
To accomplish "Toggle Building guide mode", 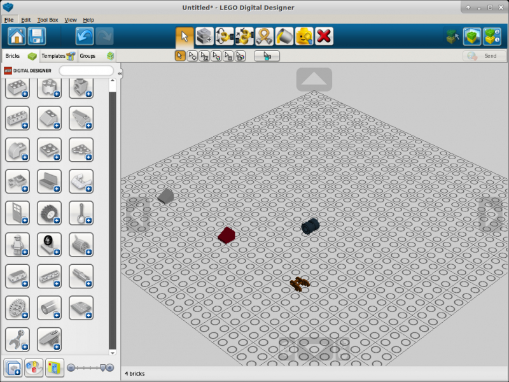I will coord(492,36).
